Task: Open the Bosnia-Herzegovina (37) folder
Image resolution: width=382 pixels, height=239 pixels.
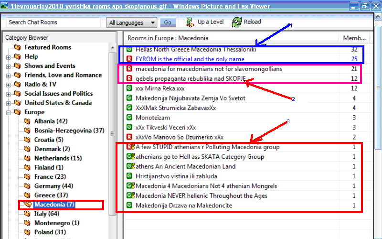Action: (69, 130)
